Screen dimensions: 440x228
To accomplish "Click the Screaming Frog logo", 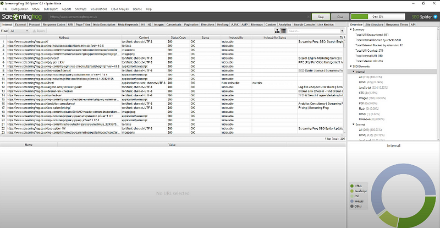I will (22, 17).
